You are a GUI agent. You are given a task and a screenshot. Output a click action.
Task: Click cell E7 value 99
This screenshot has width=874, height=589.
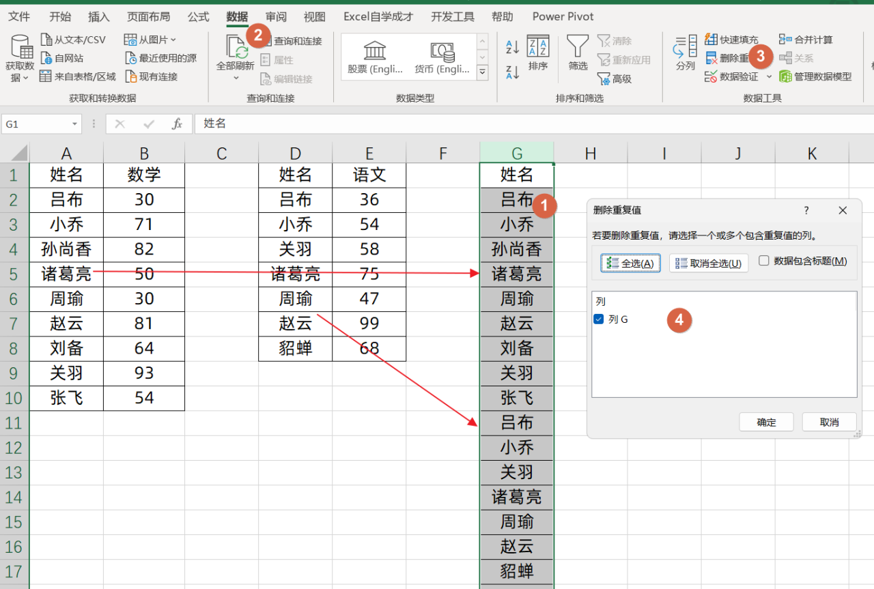click(369, 324)
